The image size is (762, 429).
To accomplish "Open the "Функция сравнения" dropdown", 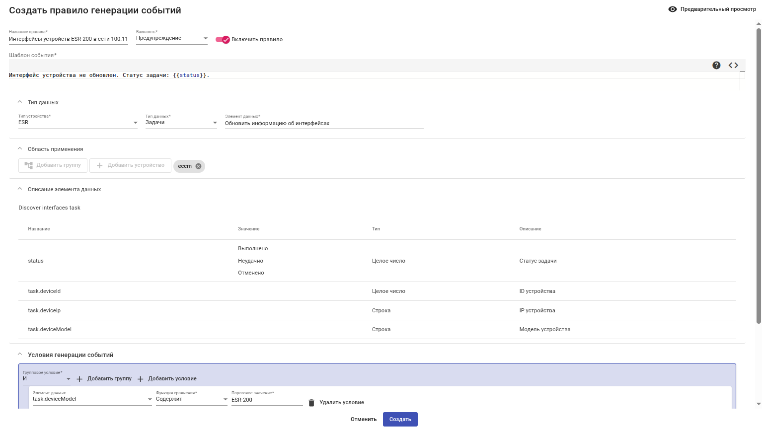I will 192,399.
